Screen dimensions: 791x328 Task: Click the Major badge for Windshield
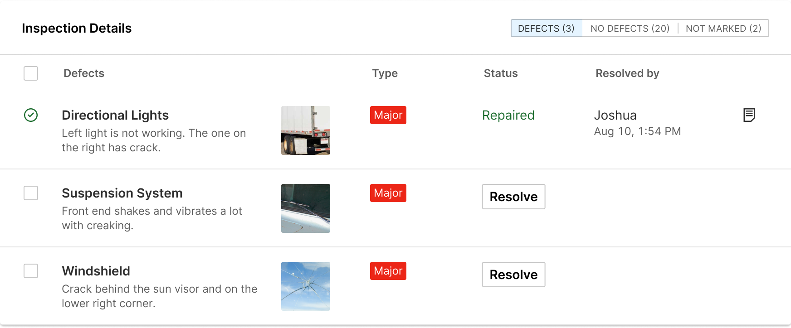388,271
